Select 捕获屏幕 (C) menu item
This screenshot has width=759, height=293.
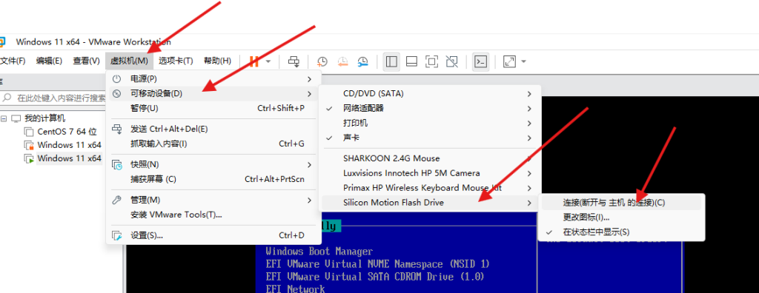click(213, 179)
